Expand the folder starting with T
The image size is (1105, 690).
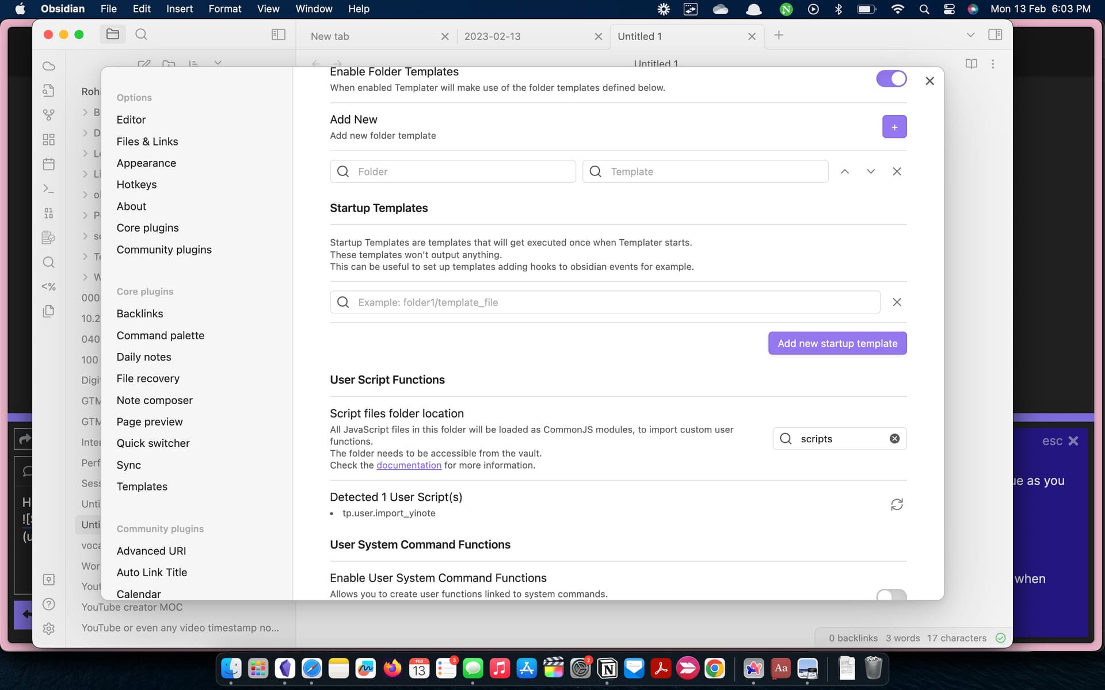(x=85, y=256)
